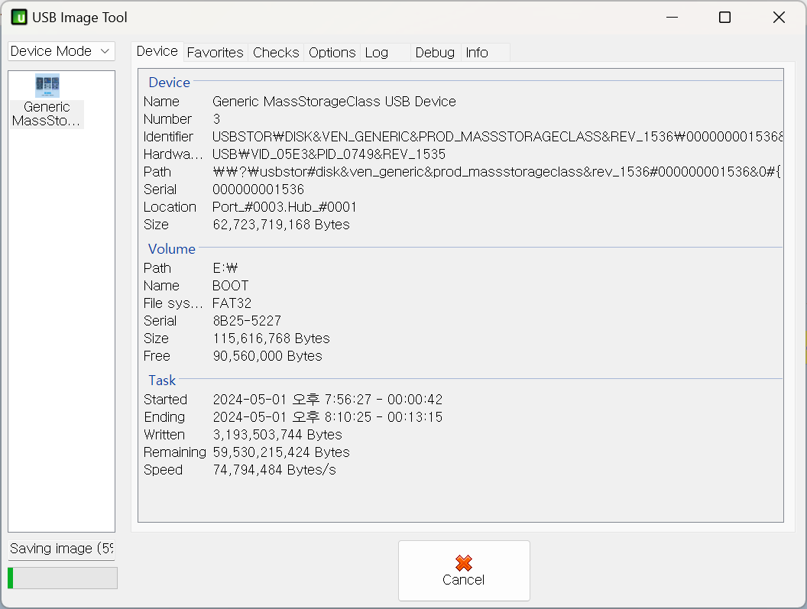Screen dimensions: 807x609
Task: Click the red X Cancel icon
Action: coord(464,562)
